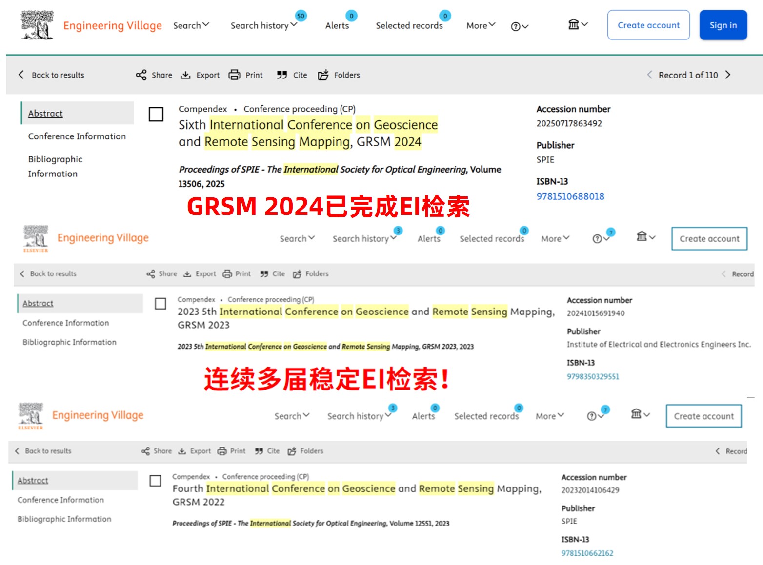
Task: Open Conference Information for the GRSM 2024 record
Action: (x=77, y=136)
